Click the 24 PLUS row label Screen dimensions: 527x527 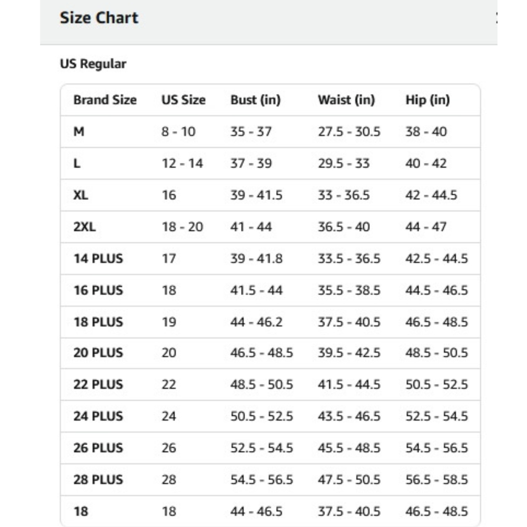point(98,416)
